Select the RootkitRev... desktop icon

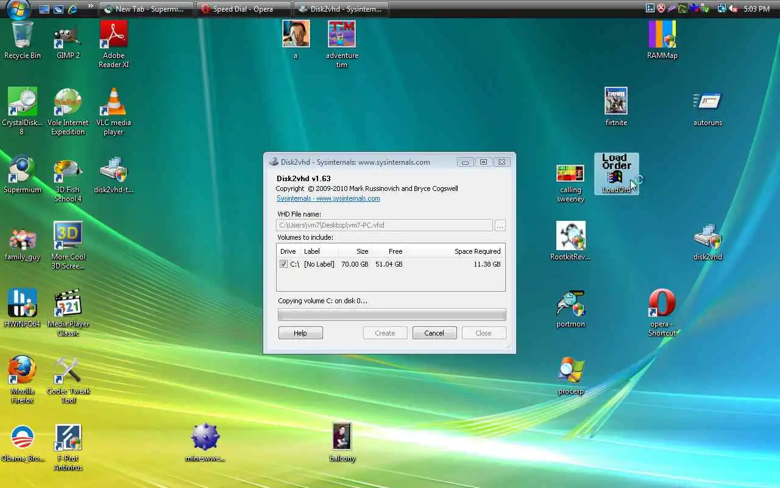571,242
